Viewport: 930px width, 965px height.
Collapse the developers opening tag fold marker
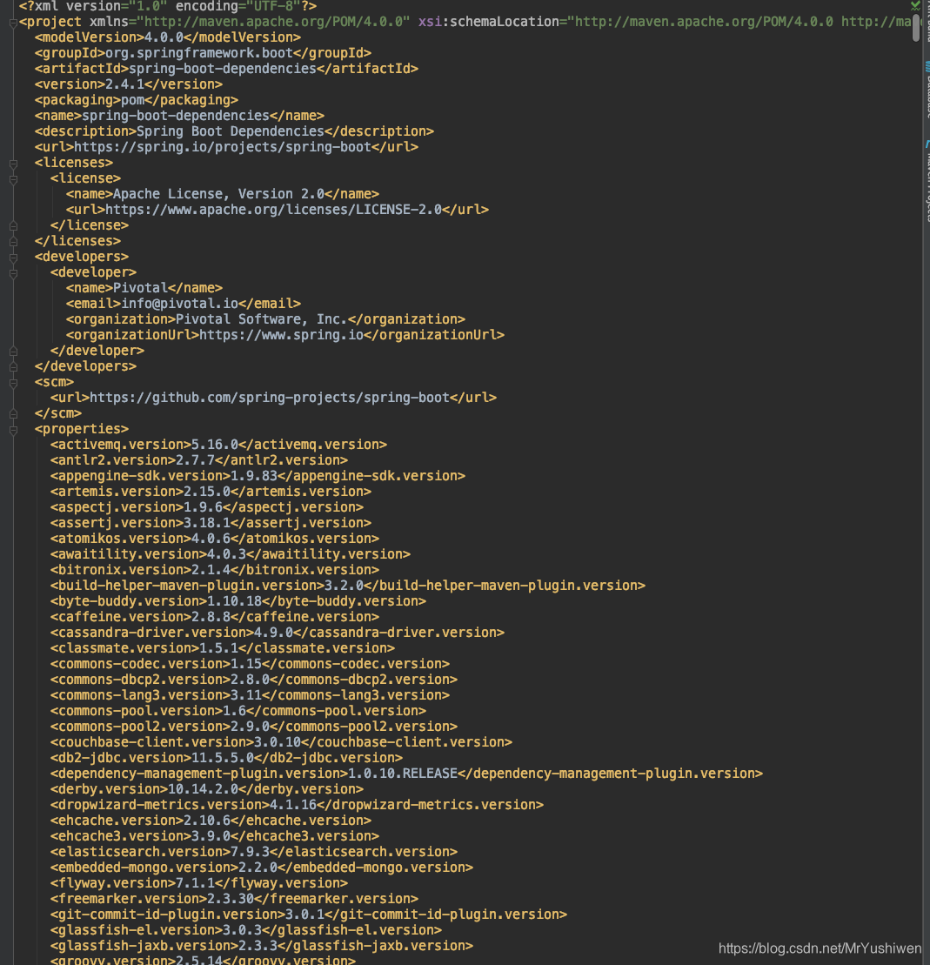coord(13,258)
